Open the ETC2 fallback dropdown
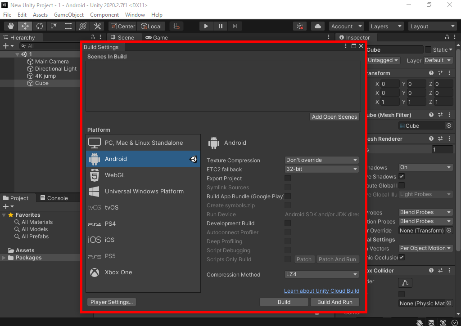Viewport: 461px width, 326px height. pos(322,170)
